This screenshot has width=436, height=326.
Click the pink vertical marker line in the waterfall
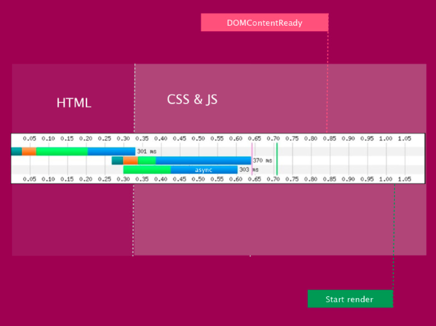tap(252, 159)
